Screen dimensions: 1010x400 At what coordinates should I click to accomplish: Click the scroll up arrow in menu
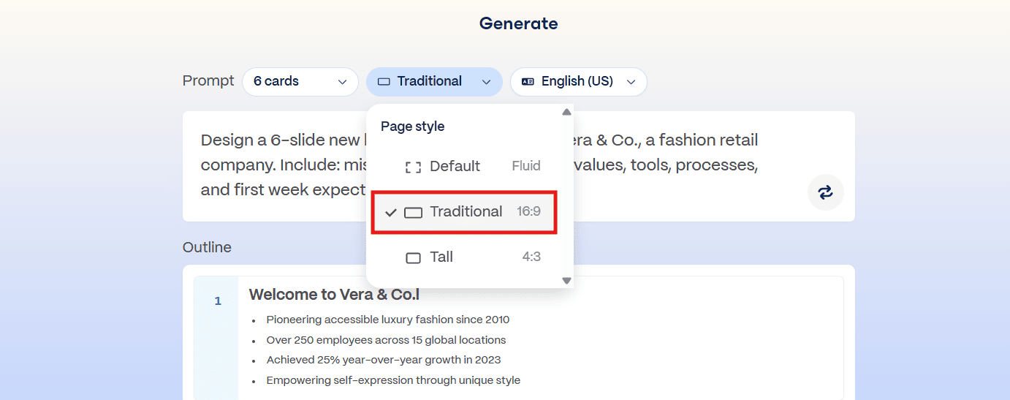click(566, 112)
